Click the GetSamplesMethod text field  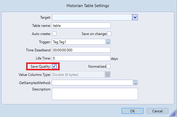coord(92,83)
